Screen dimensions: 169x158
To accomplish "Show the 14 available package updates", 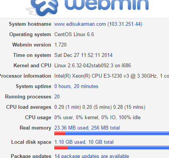I will (x=92, y=156).
